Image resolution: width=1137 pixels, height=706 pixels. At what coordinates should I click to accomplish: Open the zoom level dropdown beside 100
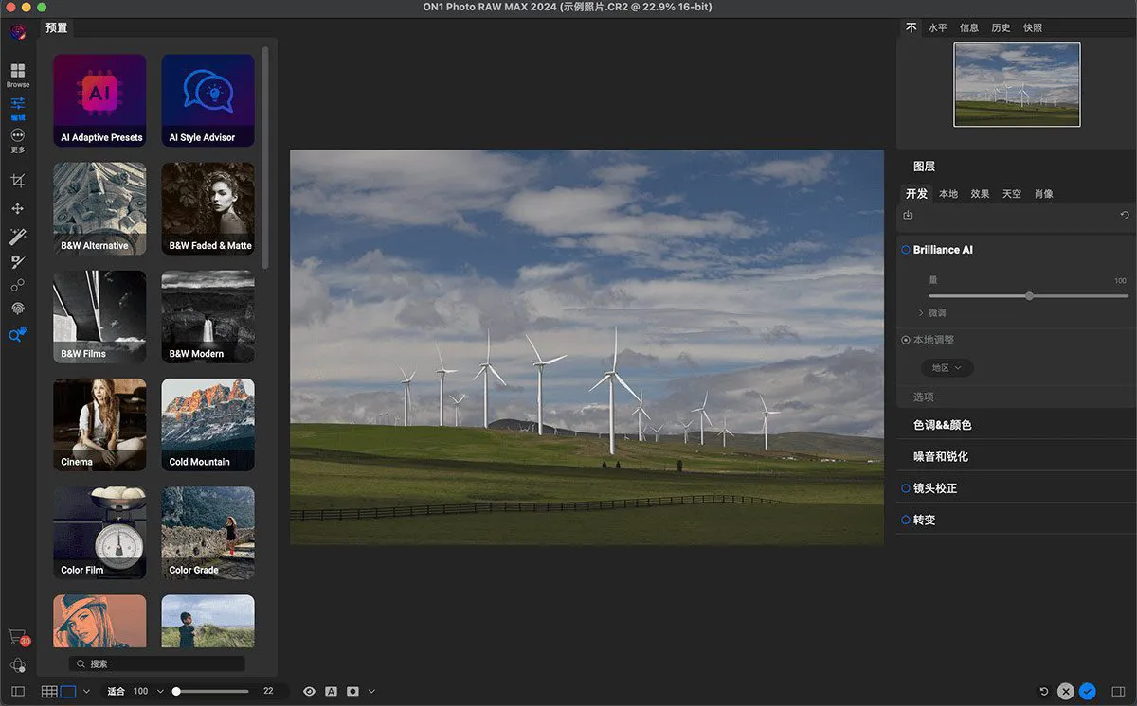160,692
